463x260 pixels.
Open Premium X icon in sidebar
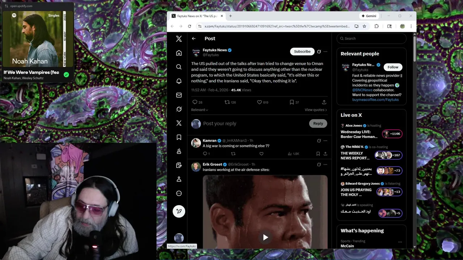coord(179,123)
